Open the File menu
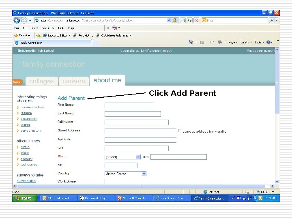The height and width of the screenshot is (219, 292). 17,28
